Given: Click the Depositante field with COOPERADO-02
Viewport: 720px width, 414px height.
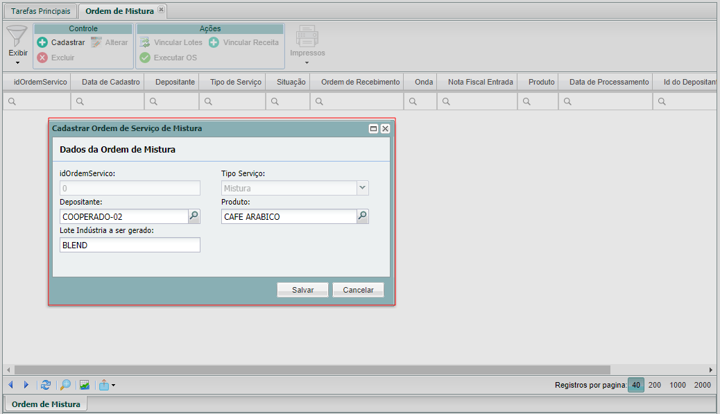Looking at the screenshot, I should (124, 216).
